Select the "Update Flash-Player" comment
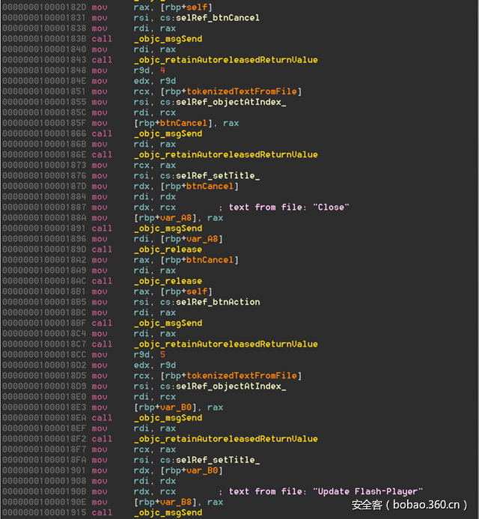This screenshot has height=519, width=479. 326,491
